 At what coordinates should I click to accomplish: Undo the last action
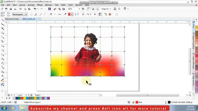tap(35, 9)
